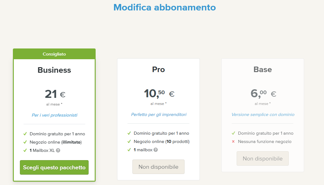The width and height of the screenshot is (324, 185).
Task: Click checkmark next to 1 Mailbox XL
Action: [25, 150]
